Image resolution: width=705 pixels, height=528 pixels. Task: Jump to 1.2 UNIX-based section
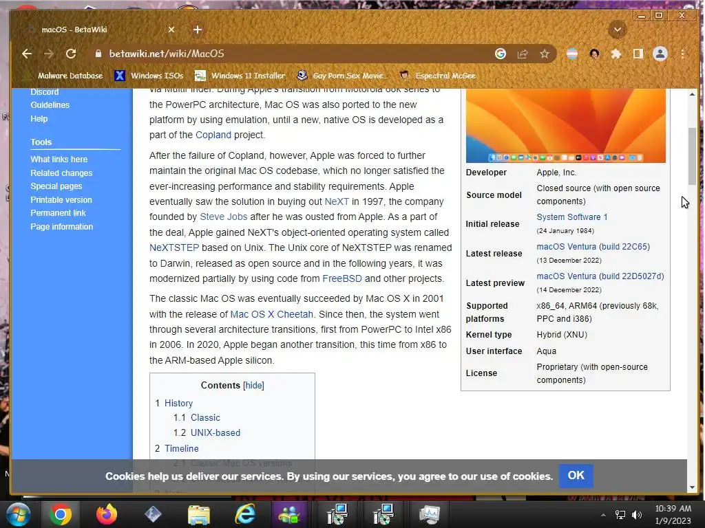pyautogui.click(x=215, y=433)
